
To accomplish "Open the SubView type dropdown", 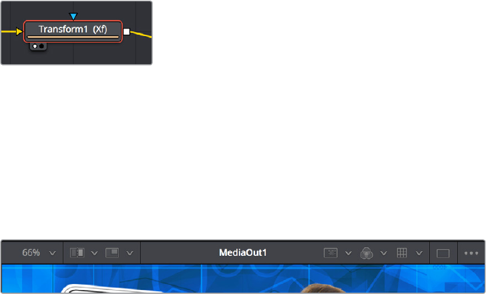I will 130,253.
